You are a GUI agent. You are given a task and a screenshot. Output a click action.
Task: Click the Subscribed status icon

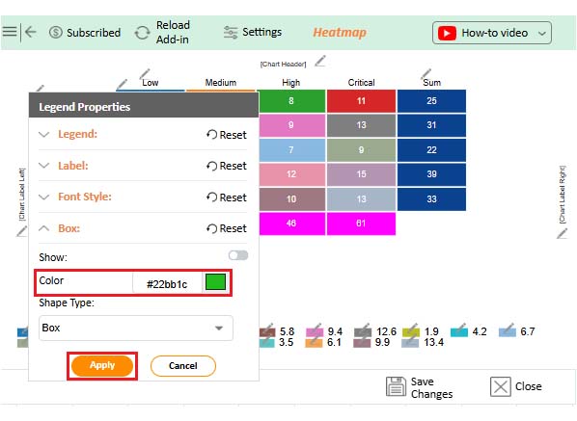[x=56, y=33]
